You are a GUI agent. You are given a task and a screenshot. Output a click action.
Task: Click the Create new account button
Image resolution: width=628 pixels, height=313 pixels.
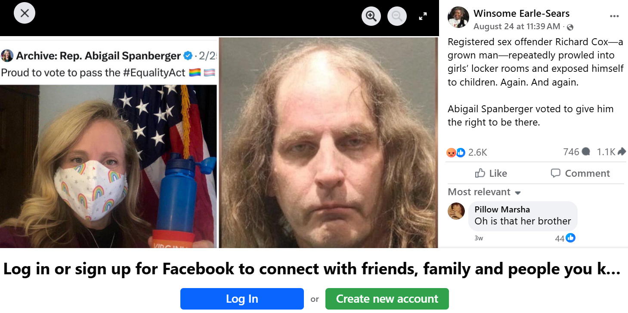click(x=387, y=299)
